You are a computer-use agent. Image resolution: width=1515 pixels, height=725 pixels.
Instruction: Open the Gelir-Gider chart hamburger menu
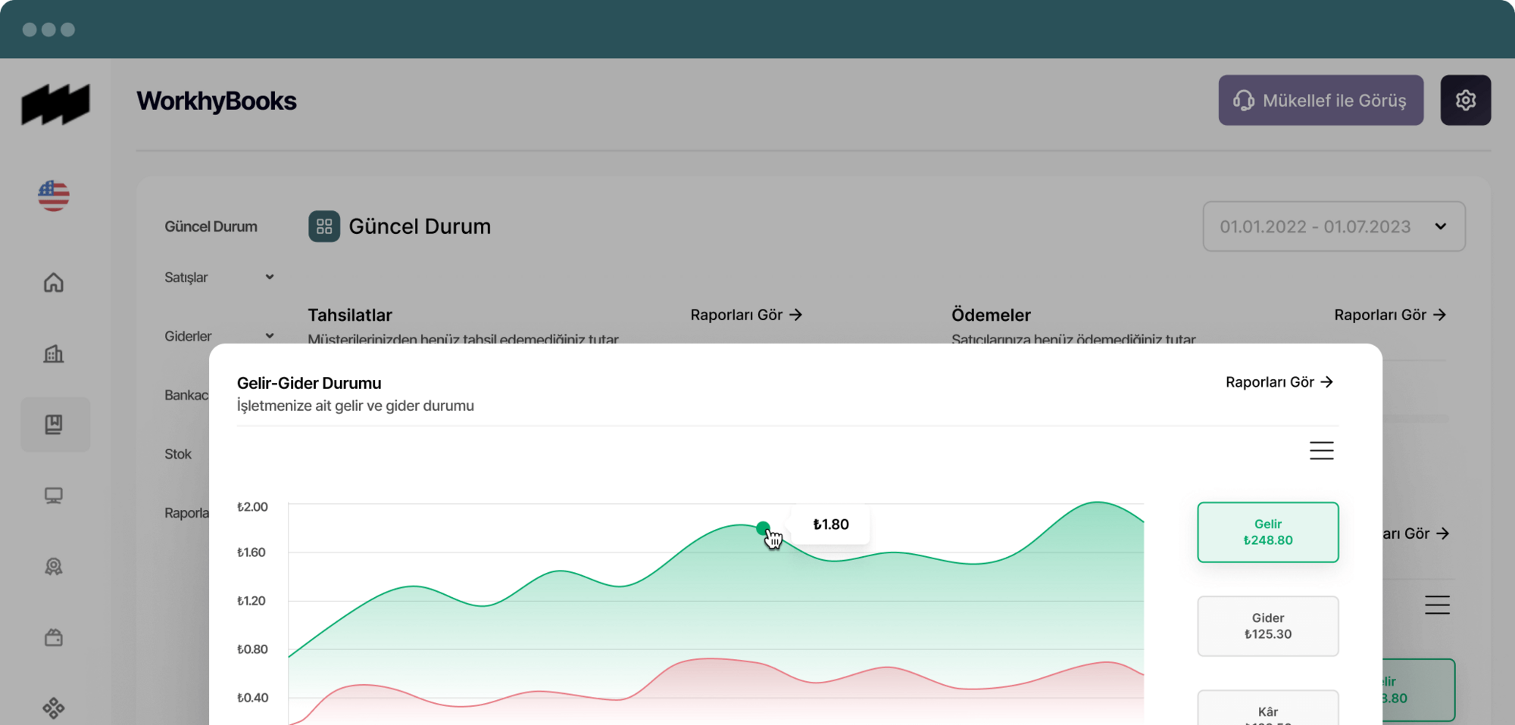point(1322,450)
